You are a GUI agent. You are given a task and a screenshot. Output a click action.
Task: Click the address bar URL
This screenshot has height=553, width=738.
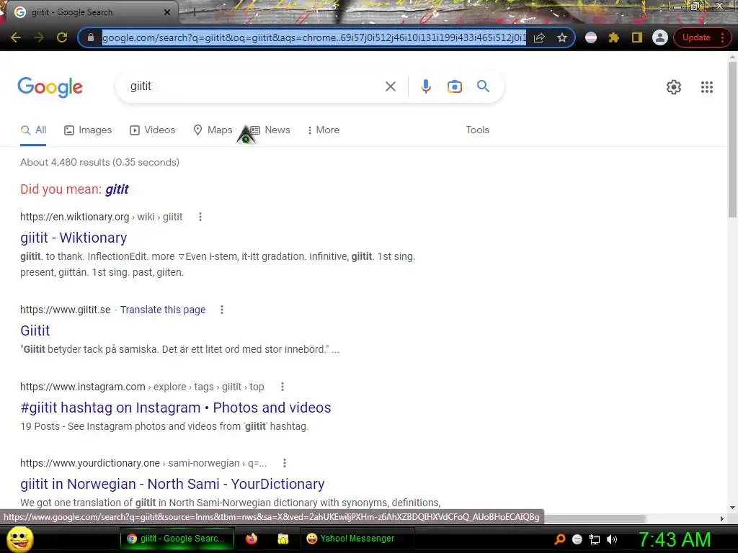point(314,37)
